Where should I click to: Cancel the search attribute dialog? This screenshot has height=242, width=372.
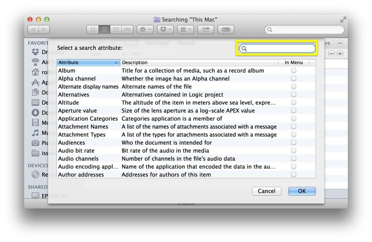(266, 191)
